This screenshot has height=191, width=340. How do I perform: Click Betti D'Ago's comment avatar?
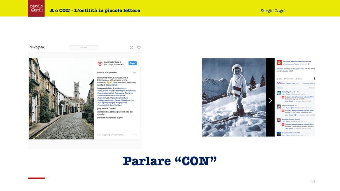(x=279, y=93)
